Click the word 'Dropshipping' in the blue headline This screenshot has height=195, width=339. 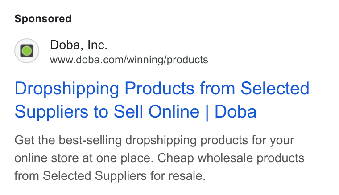click(67, 89)
